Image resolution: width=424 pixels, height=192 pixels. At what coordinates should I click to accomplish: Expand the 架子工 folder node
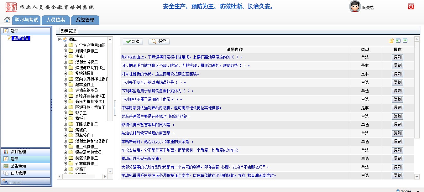pyautogui.click(x=65, y=113)
